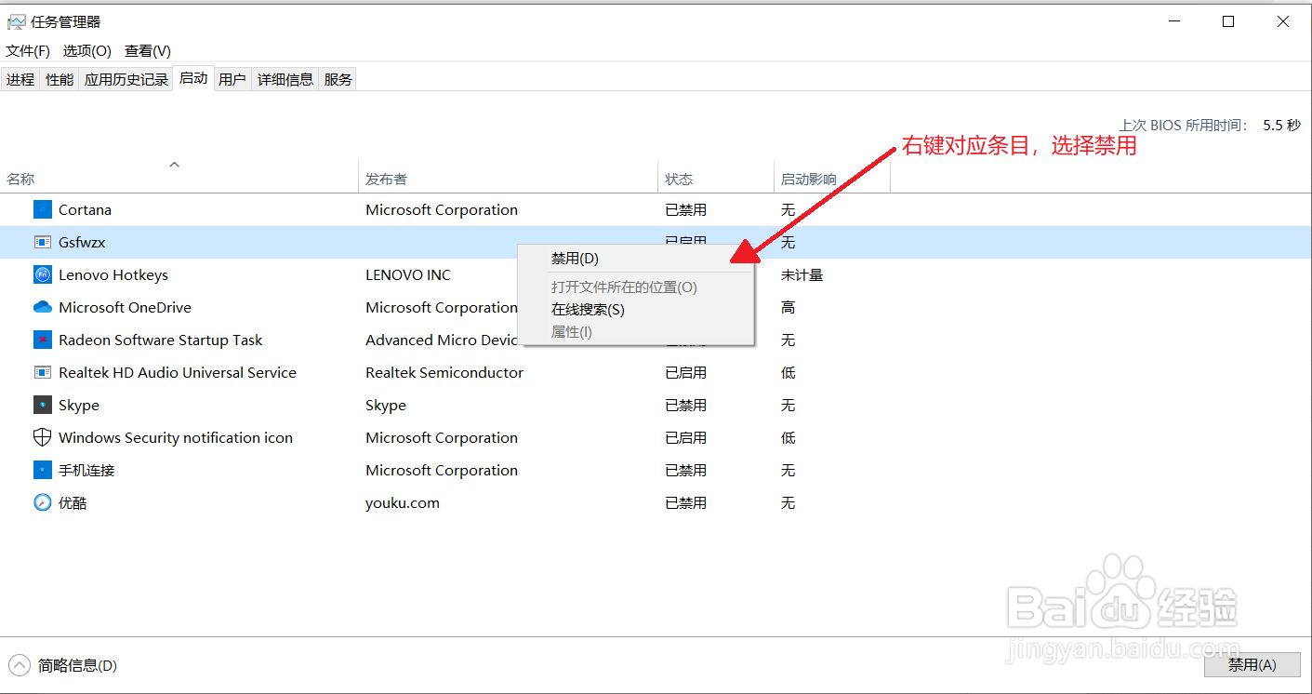This screenshot has width=1312, height=694.
Task: Switch to the 用户 tab
Action: [x=232, y=79]
